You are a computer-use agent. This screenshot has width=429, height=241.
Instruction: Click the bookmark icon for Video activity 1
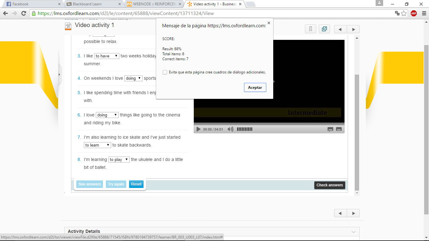(310, 29)
